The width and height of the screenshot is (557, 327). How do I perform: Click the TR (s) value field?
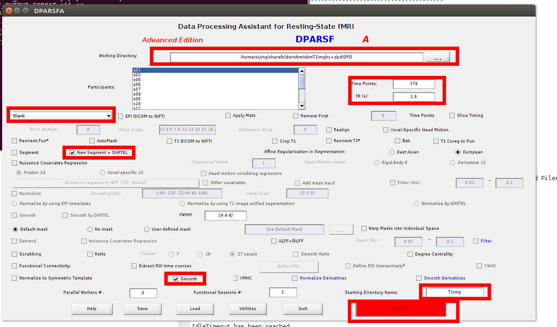[x=414, y=96]
